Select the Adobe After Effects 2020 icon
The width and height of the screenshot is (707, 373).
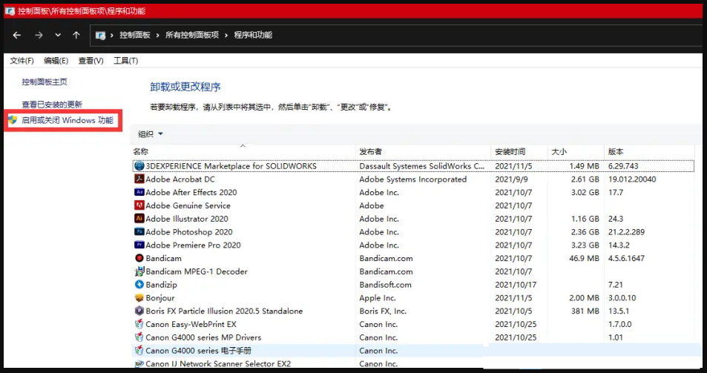pyautogui.click(x=139, y=192)
